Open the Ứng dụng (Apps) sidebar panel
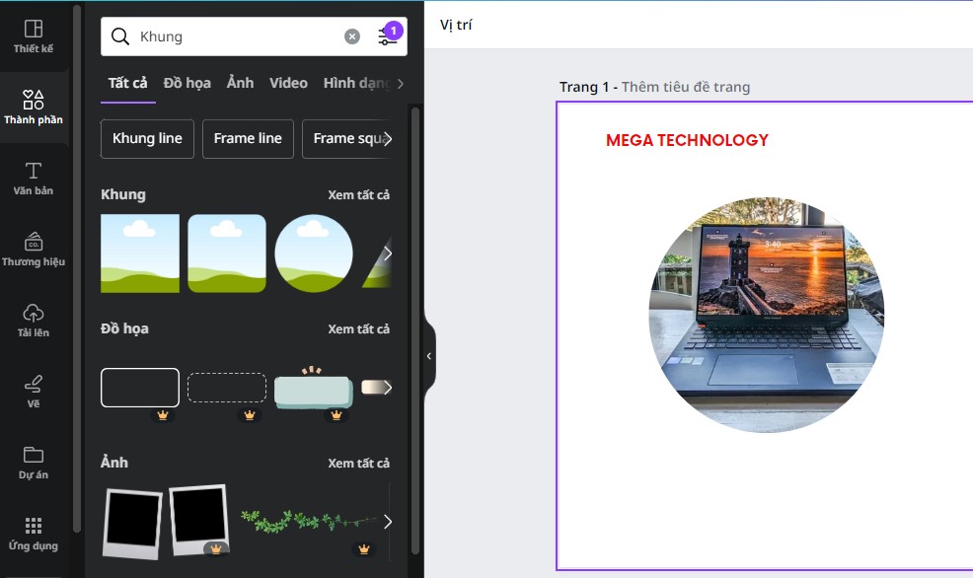The height and width of the screenshot is (578, 973). tap(34, 534)
